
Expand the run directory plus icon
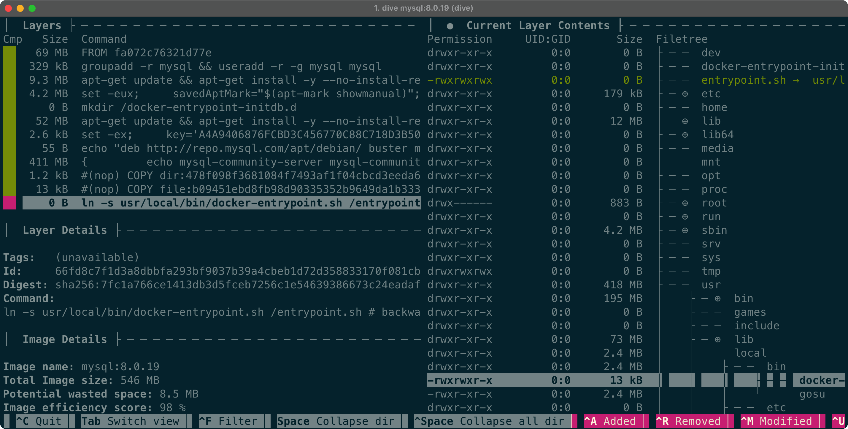(x=685, y=217)
